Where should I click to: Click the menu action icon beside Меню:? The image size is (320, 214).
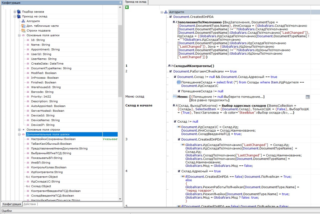tap(175, 96)
